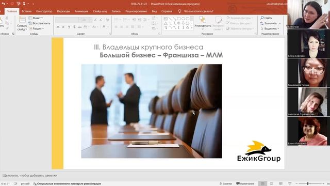Click the touch/mouse mode person icon
Viewport: 330px width, 186px height.
point(24,4)
